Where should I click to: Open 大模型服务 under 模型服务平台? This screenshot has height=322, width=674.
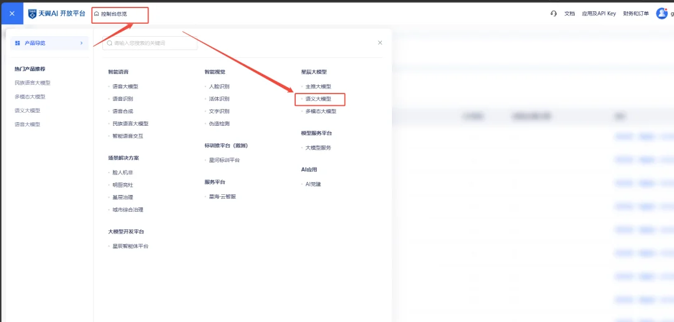coord(318,148)
